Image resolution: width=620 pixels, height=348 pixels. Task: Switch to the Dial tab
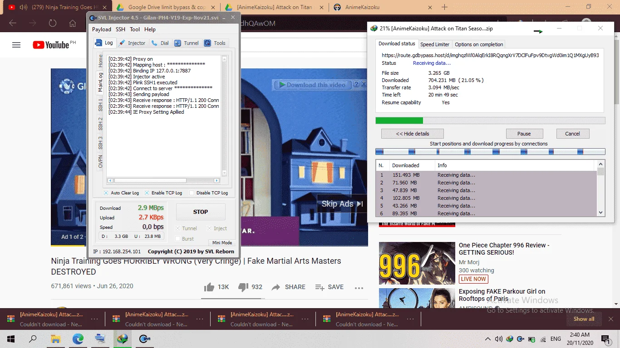[160, 43]
